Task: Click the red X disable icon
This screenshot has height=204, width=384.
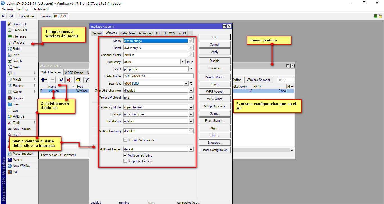Action: point(68,80)
